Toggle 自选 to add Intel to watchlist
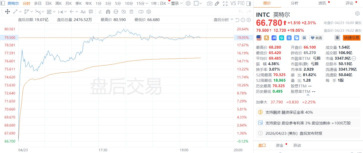363x153 pixels. (x=316, y=38)
